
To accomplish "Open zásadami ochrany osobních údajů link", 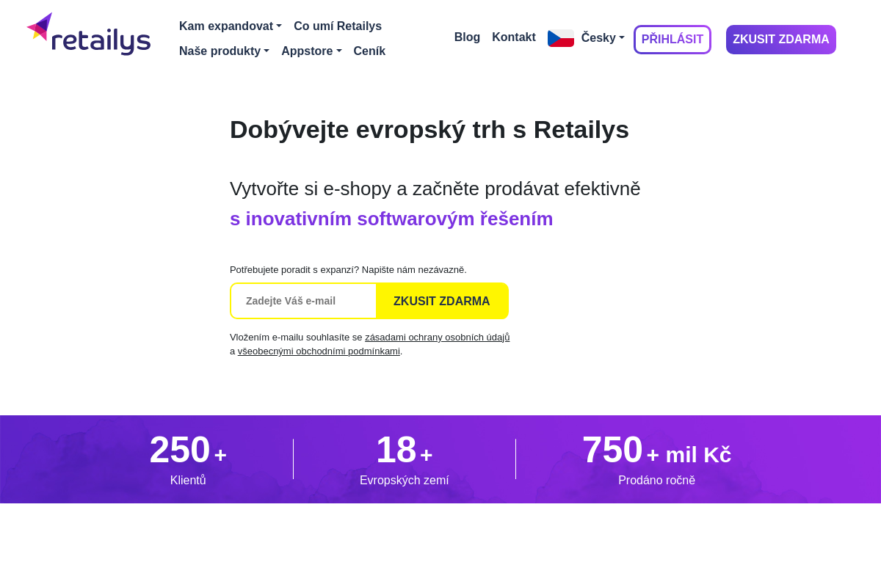I will click(x=437, y=337).
